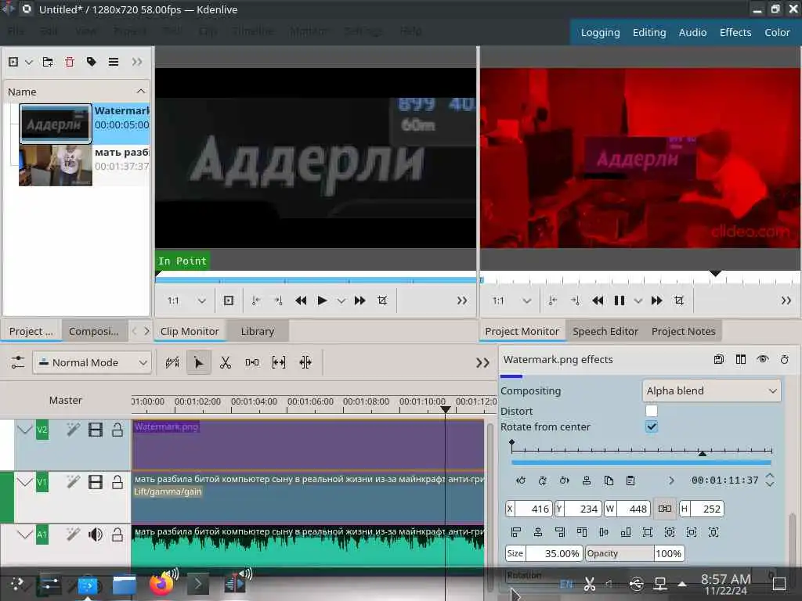Toggle lock aspect ratio between W and H

[x=664, y=509]
